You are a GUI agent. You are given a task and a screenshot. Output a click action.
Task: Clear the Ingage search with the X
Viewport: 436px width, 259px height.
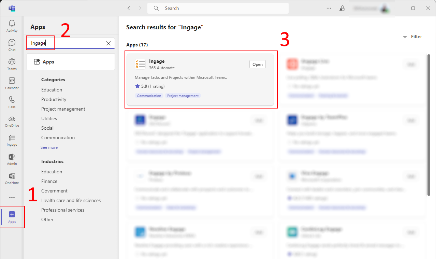(x=108, y=43)
